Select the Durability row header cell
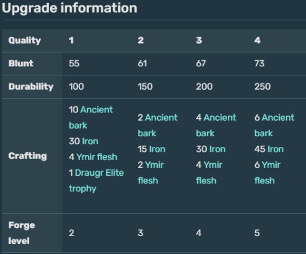 coord(32,87)
